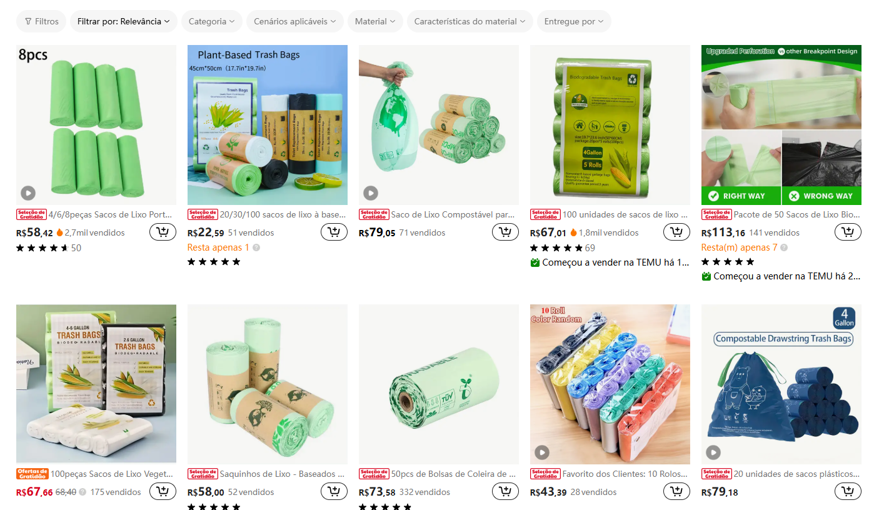
Task: Open the Entregue por dropdown
Action: tap(574, 21)
